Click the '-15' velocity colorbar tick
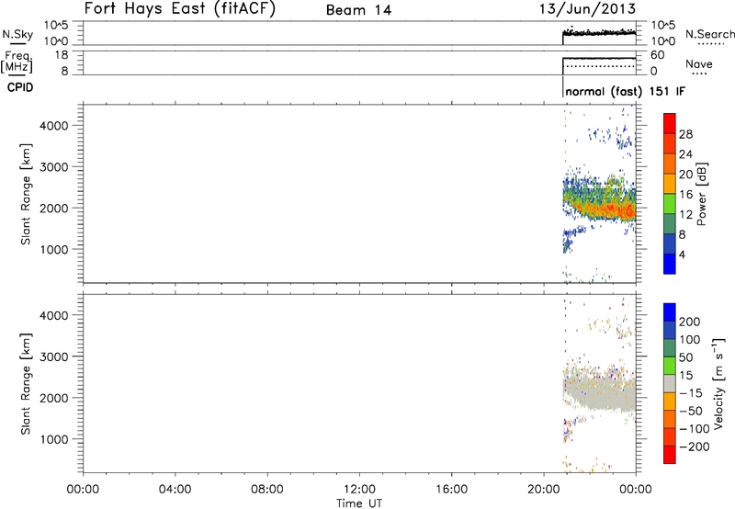 tap(691, 393)
